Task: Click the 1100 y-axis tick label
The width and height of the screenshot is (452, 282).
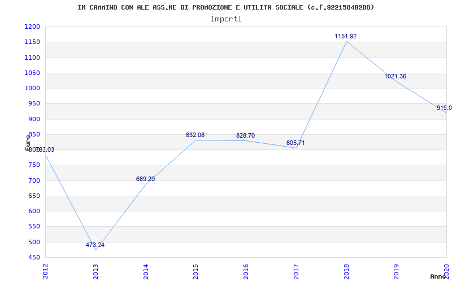Action: [32, 58]
